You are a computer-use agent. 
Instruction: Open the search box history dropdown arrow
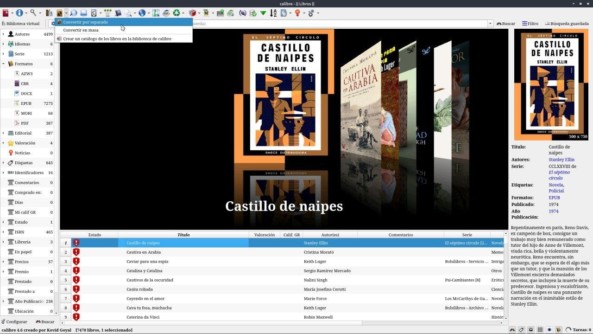[490, 23]
